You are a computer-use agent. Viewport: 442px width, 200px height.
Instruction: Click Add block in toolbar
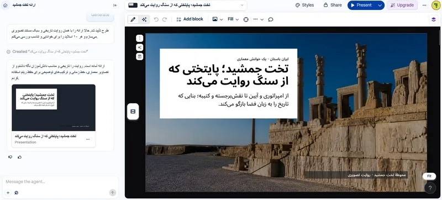click(x=190, y=19)
